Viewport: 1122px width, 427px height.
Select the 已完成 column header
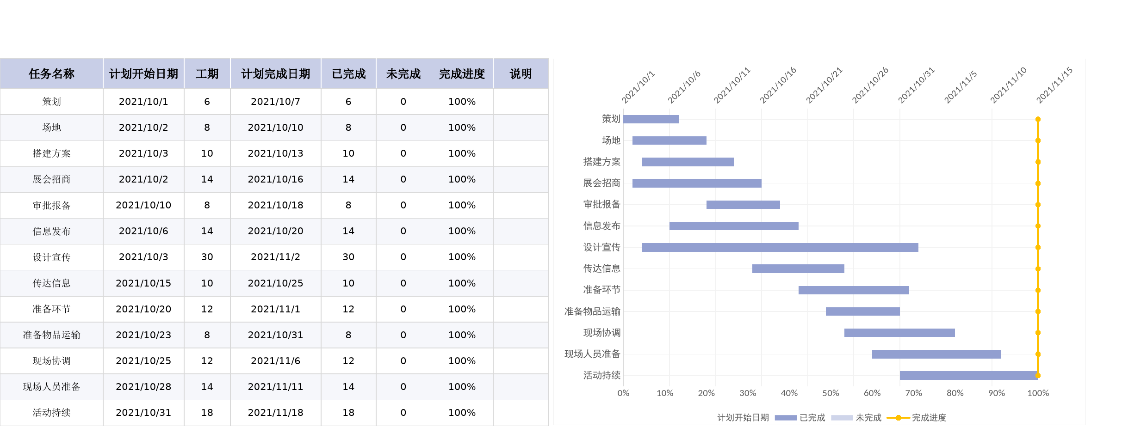point(348,73)
